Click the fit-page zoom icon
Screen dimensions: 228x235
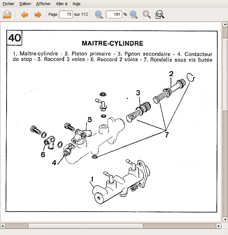(x=147, y=15)
